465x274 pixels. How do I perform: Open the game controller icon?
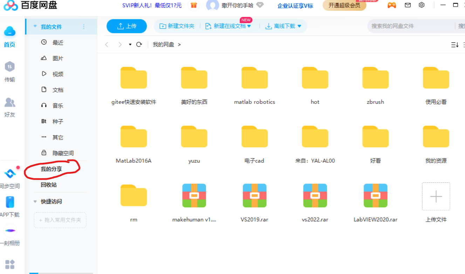pos(391,5)
